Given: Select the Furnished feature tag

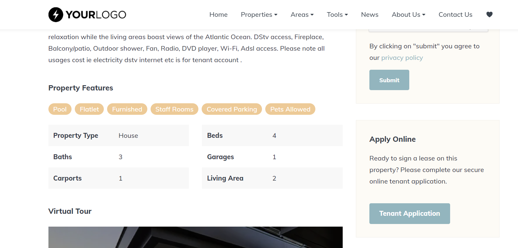Looking at the screenshot, I should pyautogui.click(x=127, y=109).
